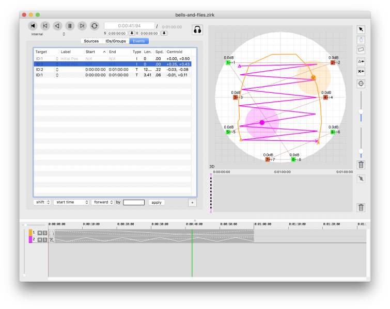Click the upper vertical slider handle
The height and width of the screenshot is (309, 390).
point(361,112)
